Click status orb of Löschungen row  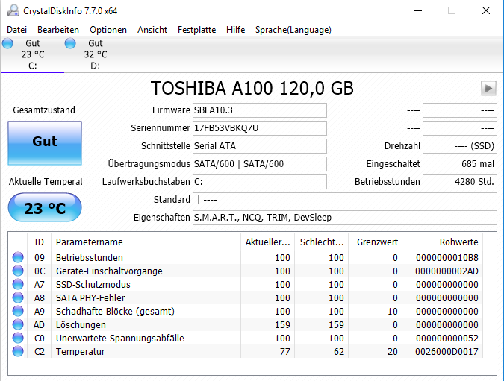18,325
